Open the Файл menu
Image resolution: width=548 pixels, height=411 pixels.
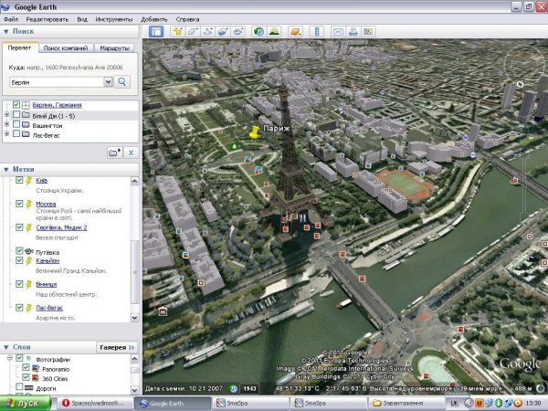pyautogui.click(x=11, y=19)
